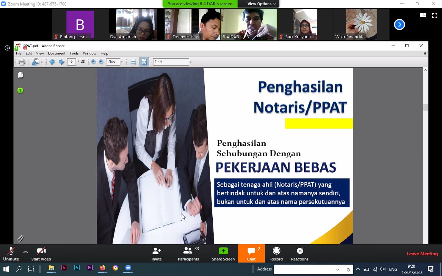442x276 pixels.
Task: Click the Find text field
Action: (x=171, y=62)
